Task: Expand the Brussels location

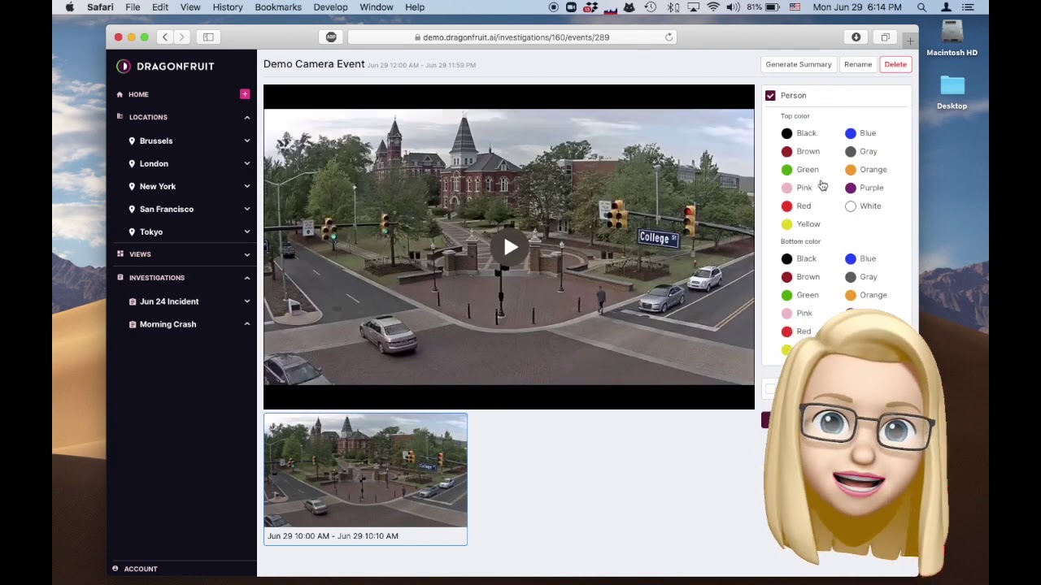Action: (246, 141)
